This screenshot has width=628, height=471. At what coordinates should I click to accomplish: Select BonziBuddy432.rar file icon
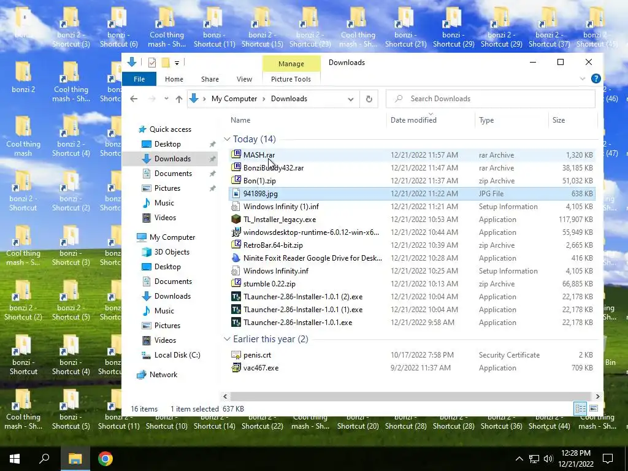236,167
